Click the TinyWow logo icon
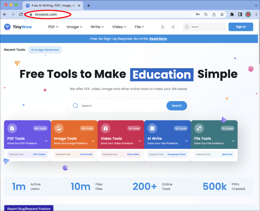 pyautogui.click(x=7, y=27)
